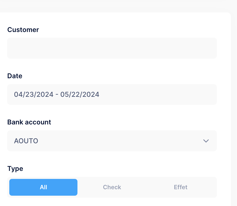Click the chevron arrow in Bank account
Screen dimensions: 237x206
coord(206,141)
